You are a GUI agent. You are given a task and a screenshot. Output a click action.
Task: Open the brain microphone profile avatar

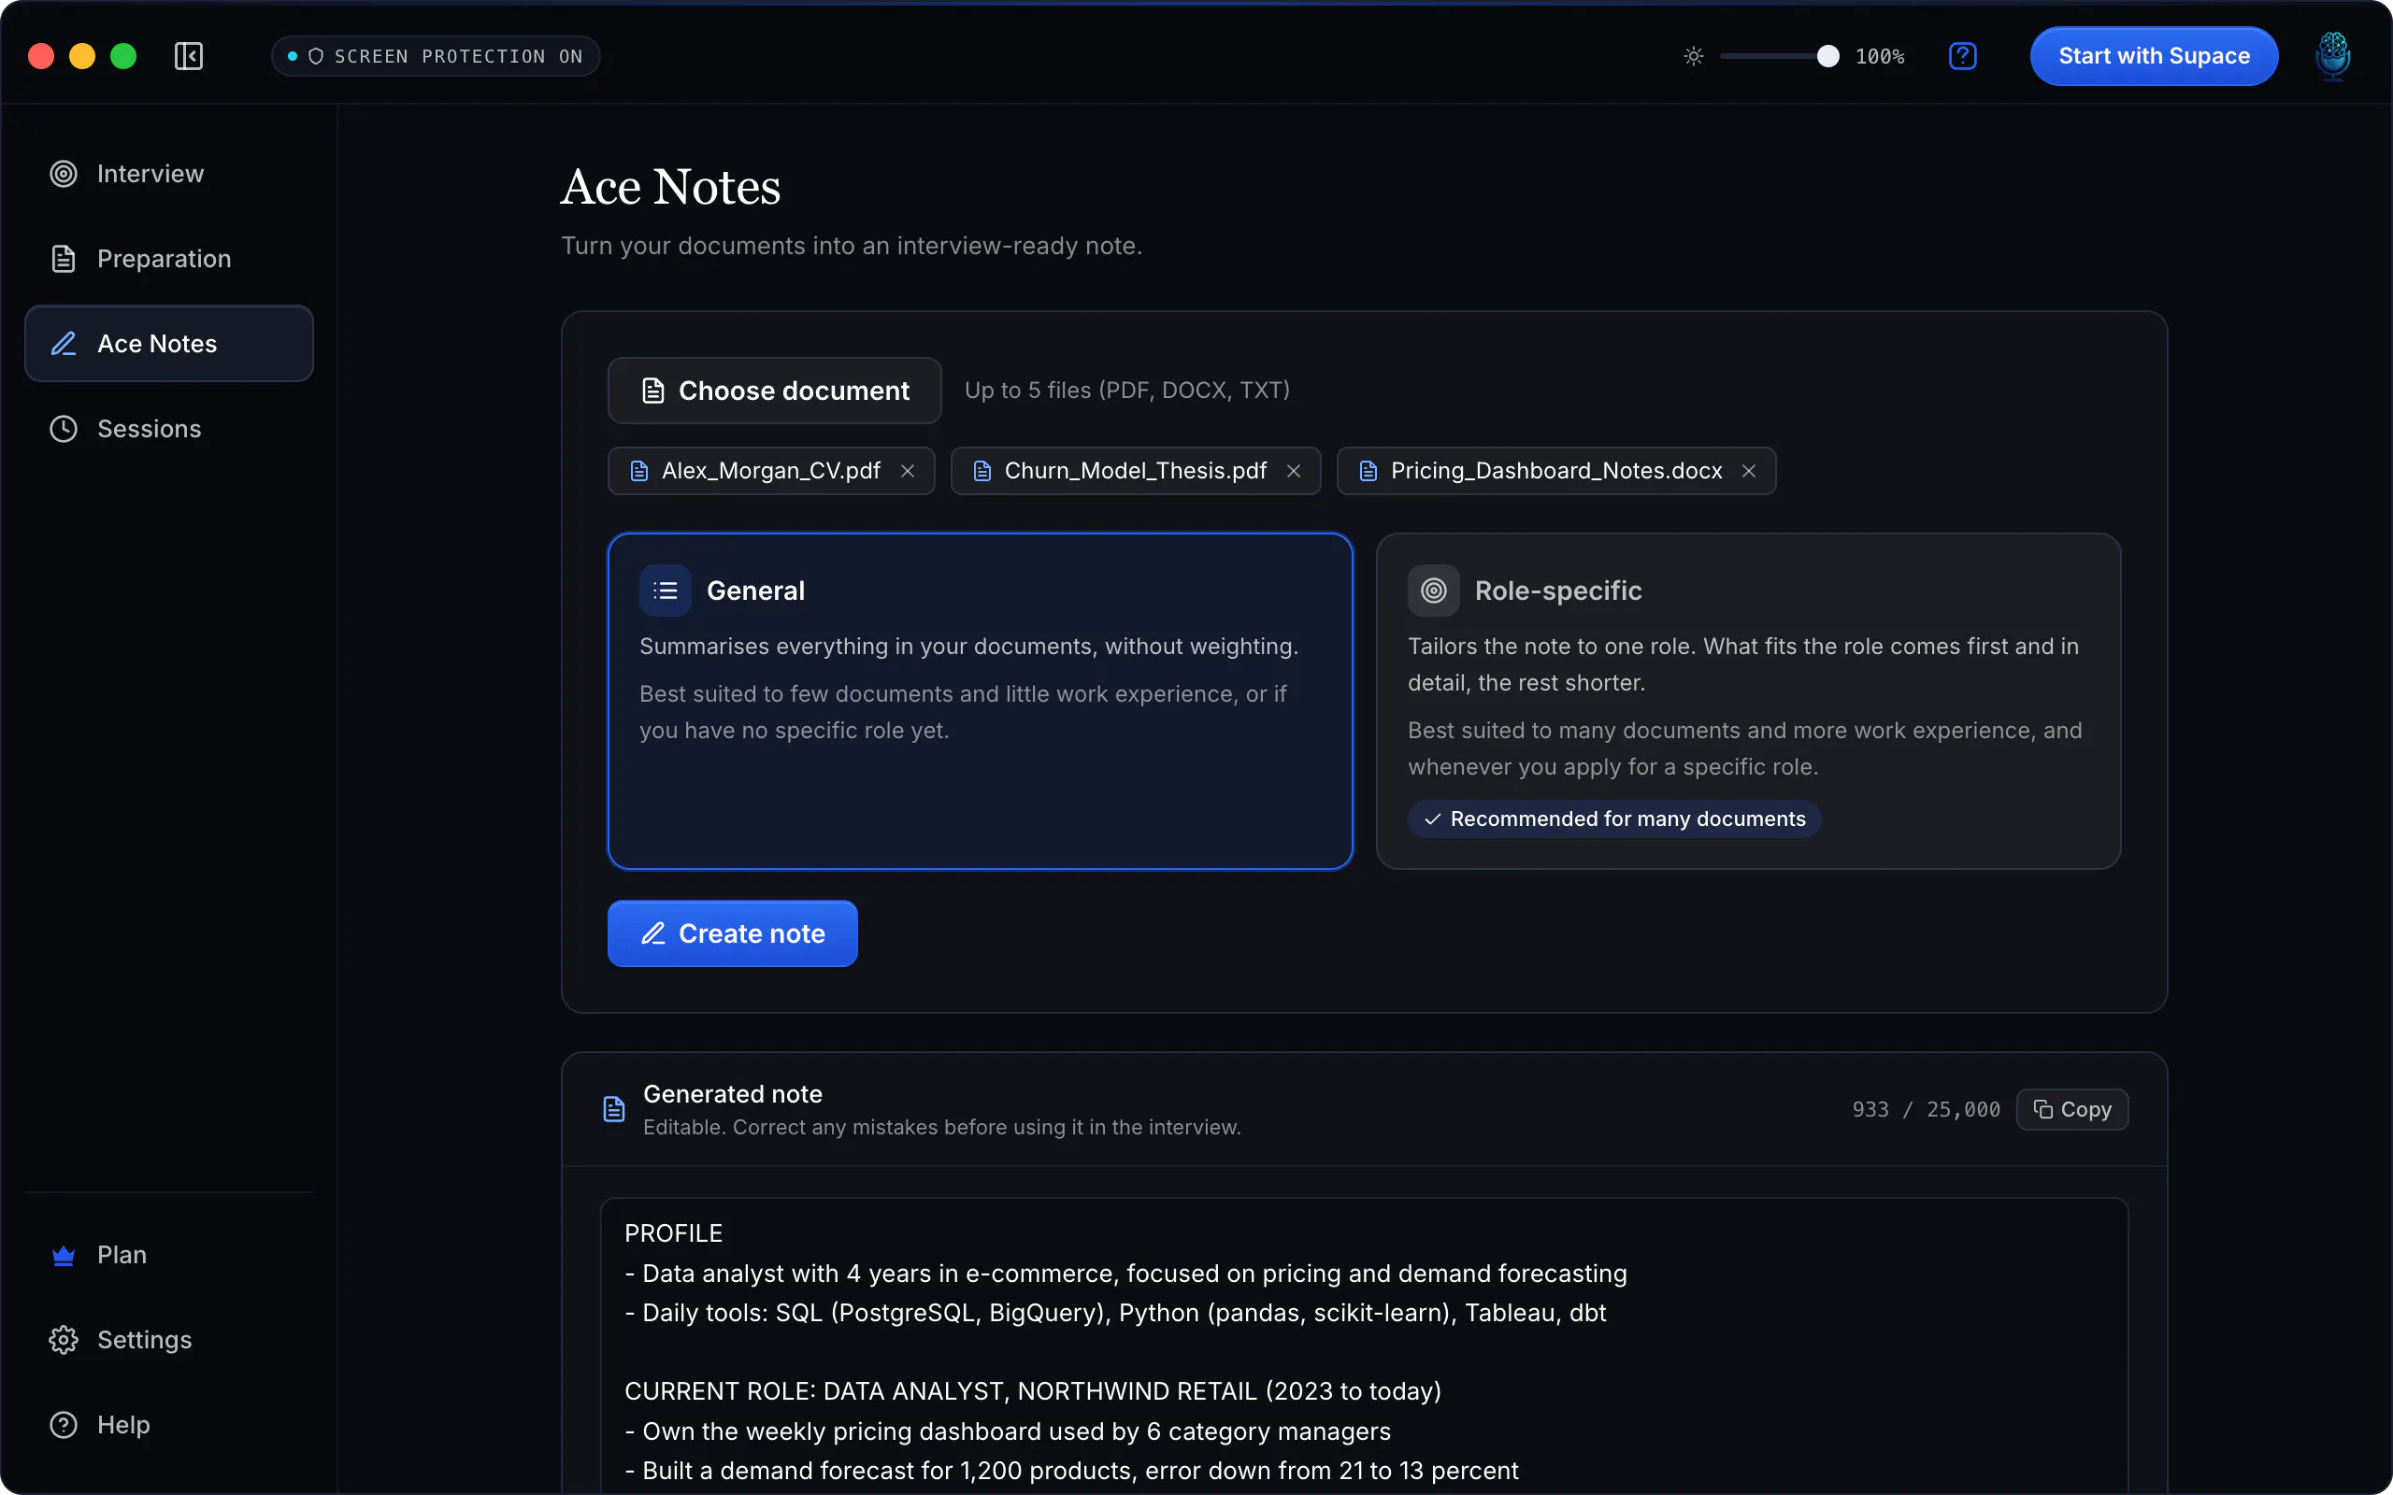[x=2332, y=56]
